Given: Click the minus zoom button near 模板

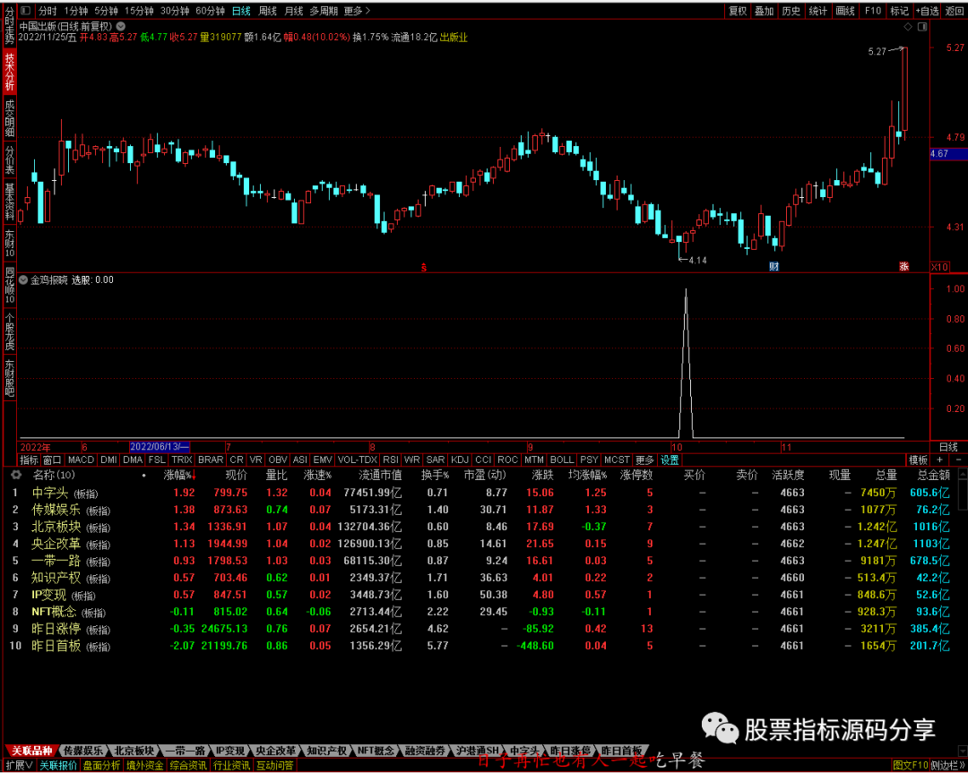Looking at the screenshot, I should [958, 460].
